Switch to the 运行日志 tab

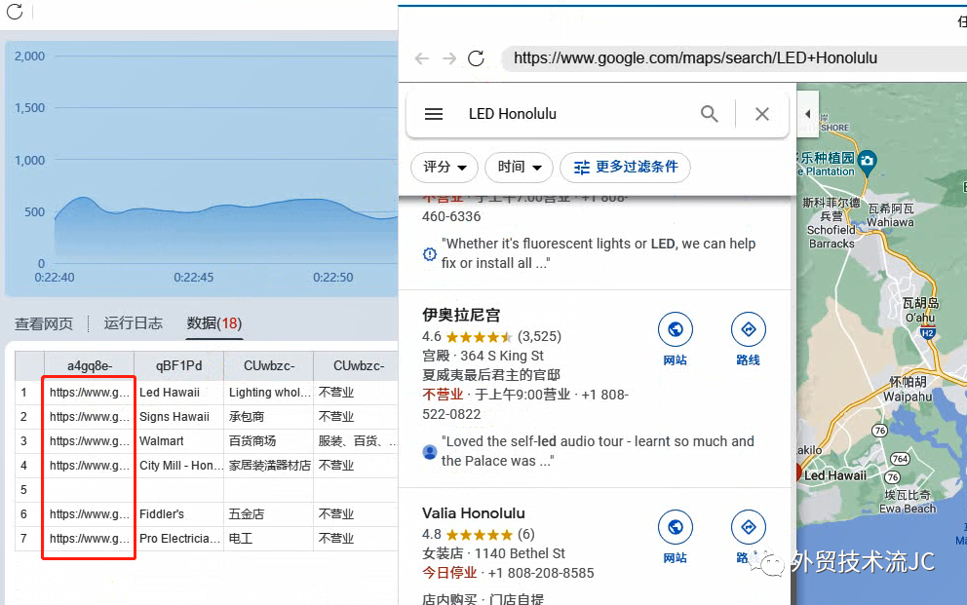click(134, 323)
